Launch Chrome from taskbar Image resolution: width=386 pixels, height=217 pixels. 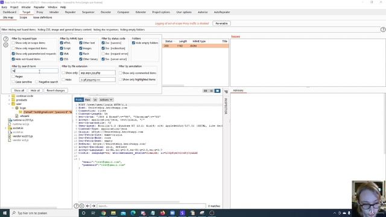point(103,213)
